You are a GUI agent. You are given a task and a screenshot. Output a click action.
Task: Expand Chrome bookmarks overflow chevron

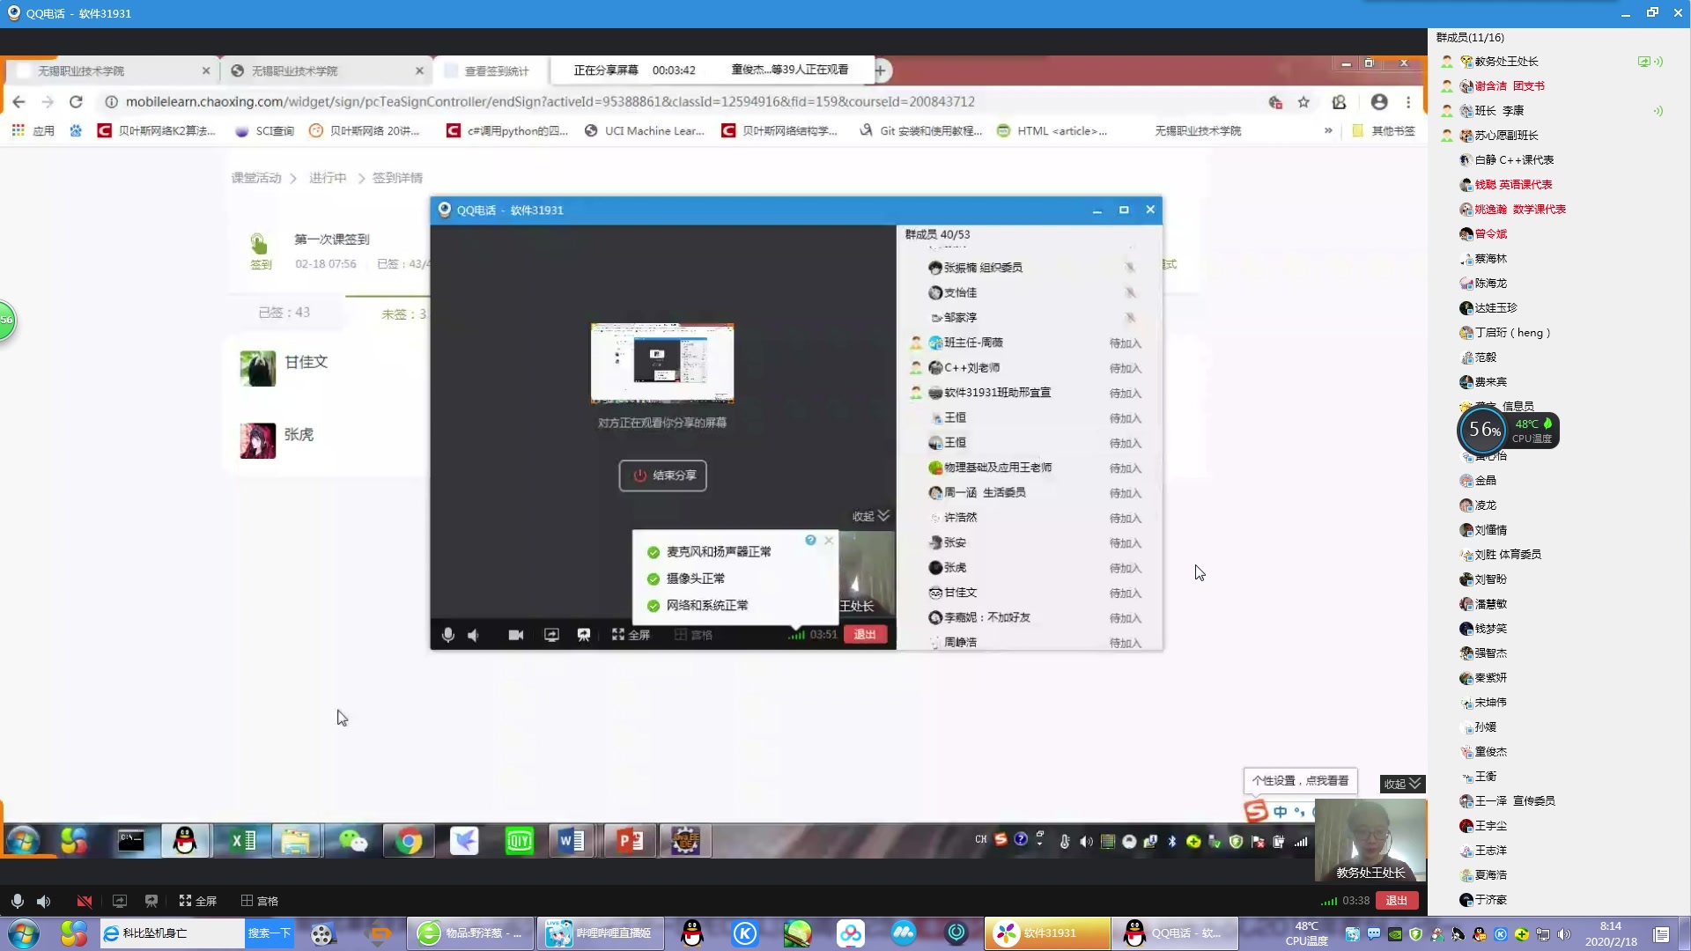(x=1328, y=130)
